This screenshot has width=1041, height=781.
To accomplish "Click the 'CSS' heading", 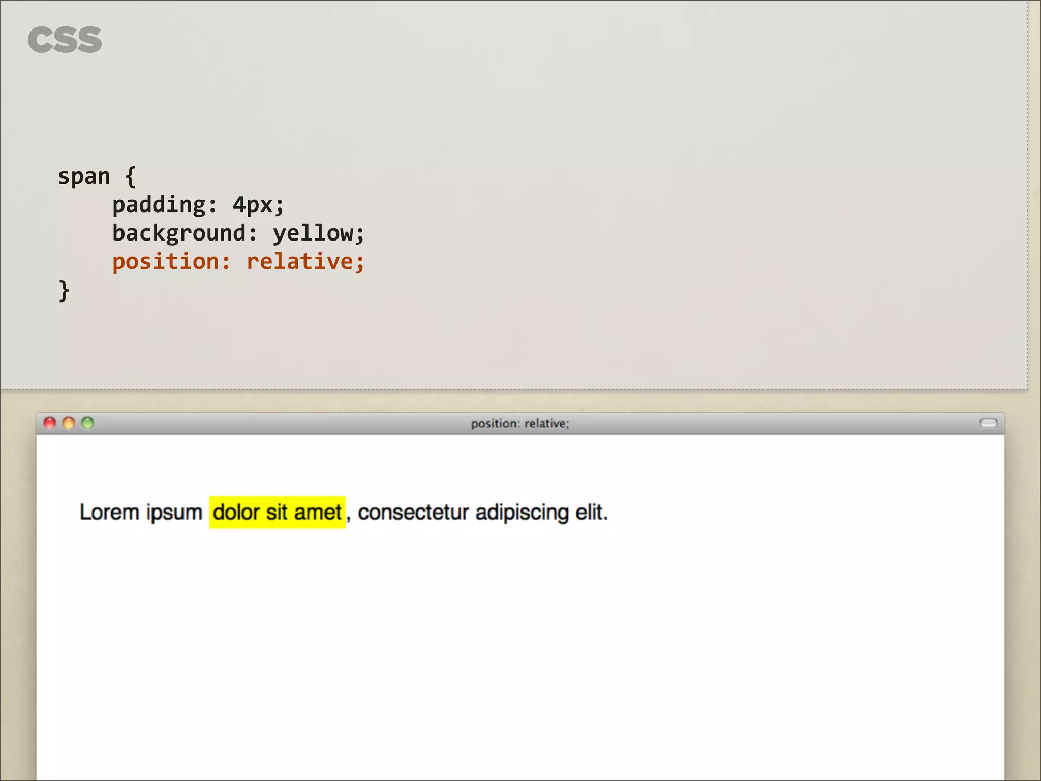I will (x=65, y=40).
